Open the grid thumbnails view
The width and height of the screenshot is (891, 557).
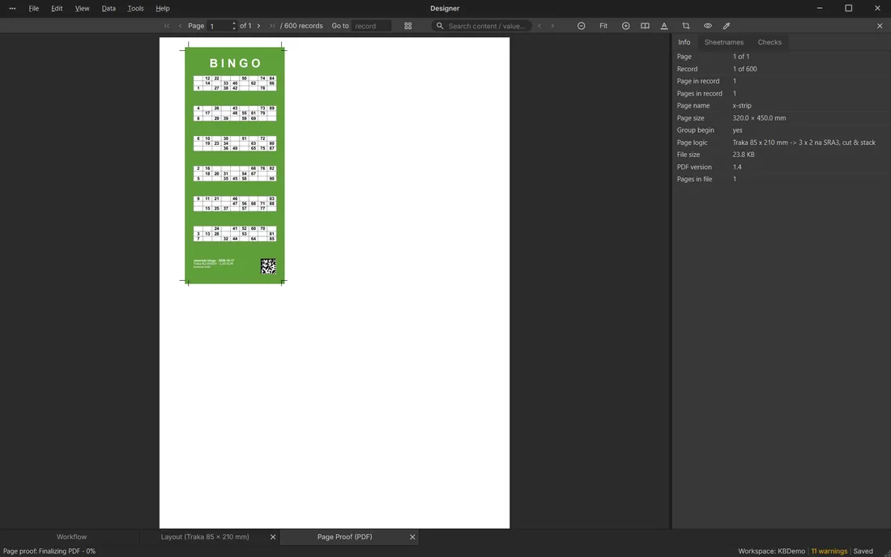click(x=408, y=26)
